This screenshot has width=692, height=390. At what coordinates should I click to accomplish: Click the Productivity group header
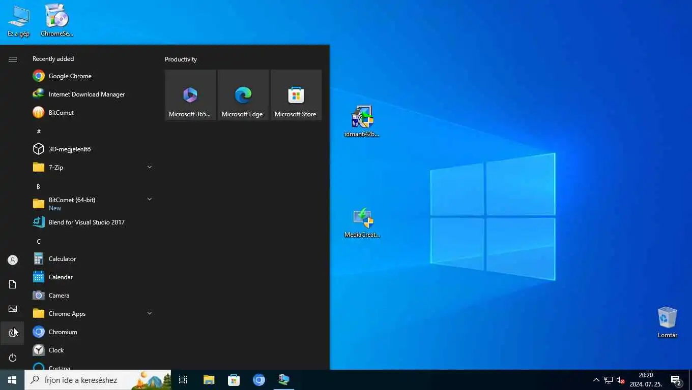click(x=181, y=59)
